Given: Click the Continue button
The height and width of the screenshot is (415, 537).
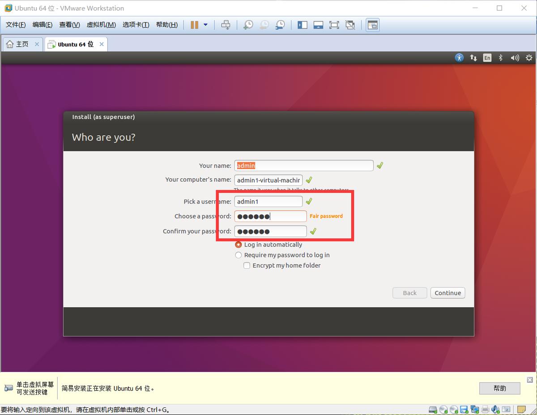Looking at the screenshot, I should point(447,293).
